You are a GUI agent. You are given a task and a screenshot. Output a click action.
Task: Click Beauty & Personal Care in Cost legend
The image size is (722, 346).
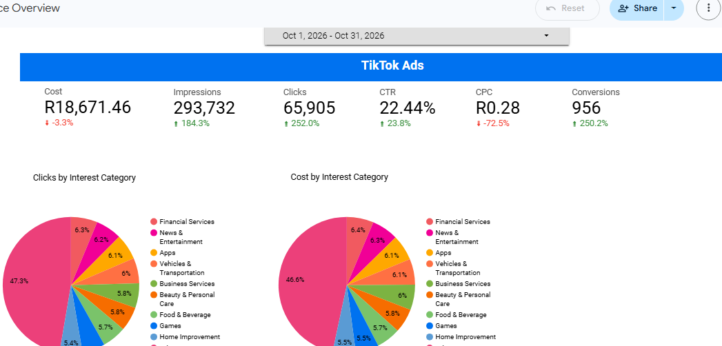coord(463,299)
